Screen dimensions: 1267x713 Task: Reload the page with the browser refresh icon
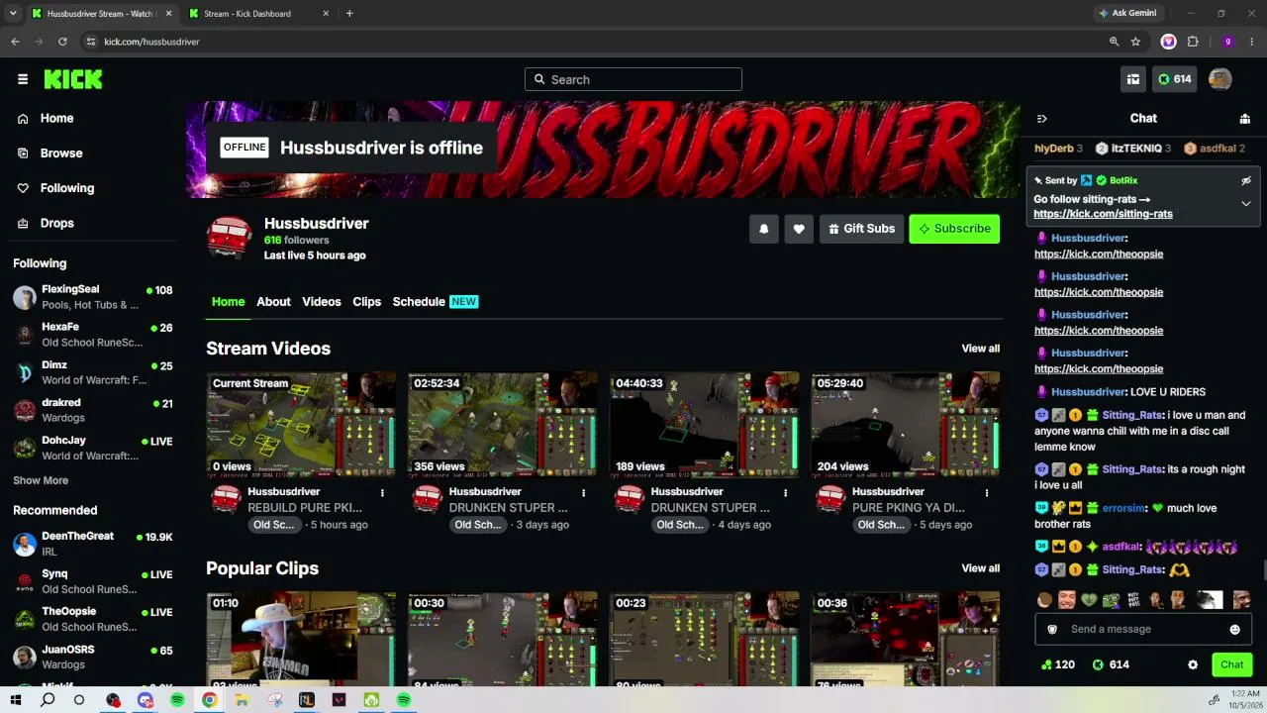click(62, 42)
